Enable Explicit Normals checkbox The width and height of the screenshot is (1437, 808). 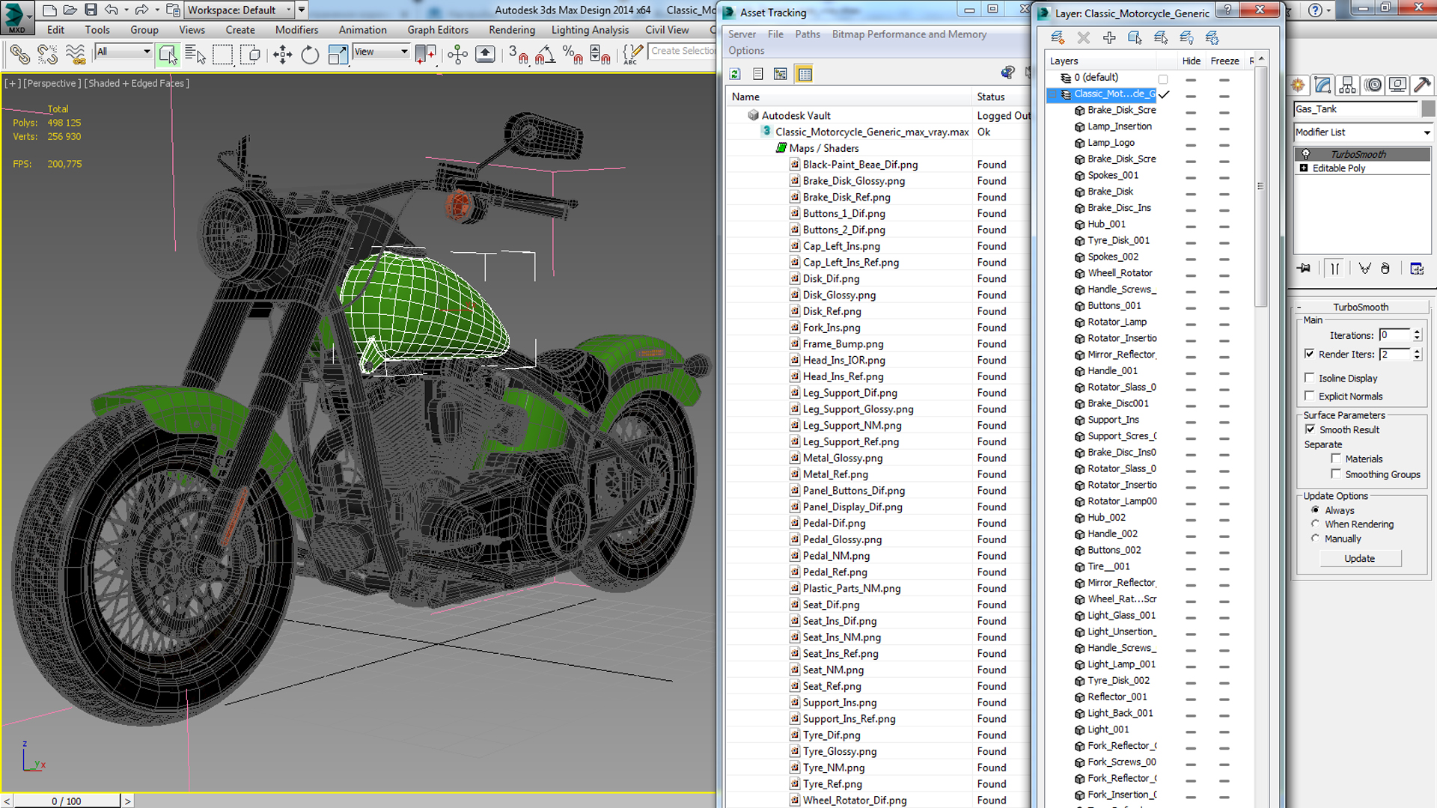[x=1309, y=396]
